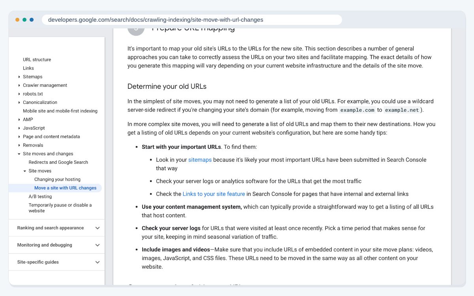Open Redirects and Google Search page

(58, 162)
